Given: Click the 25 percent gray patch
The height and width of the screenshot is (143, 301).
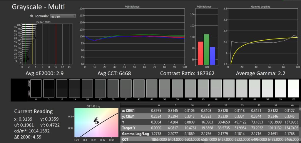Looking at the screenshot, I should tap(100, 88).
